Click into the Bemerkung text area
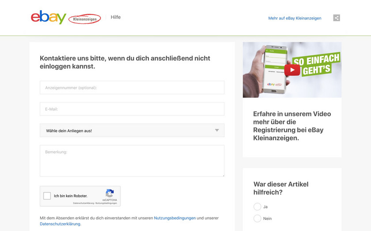This screenshot has width=371, height=231. click(x=132, y=161)
